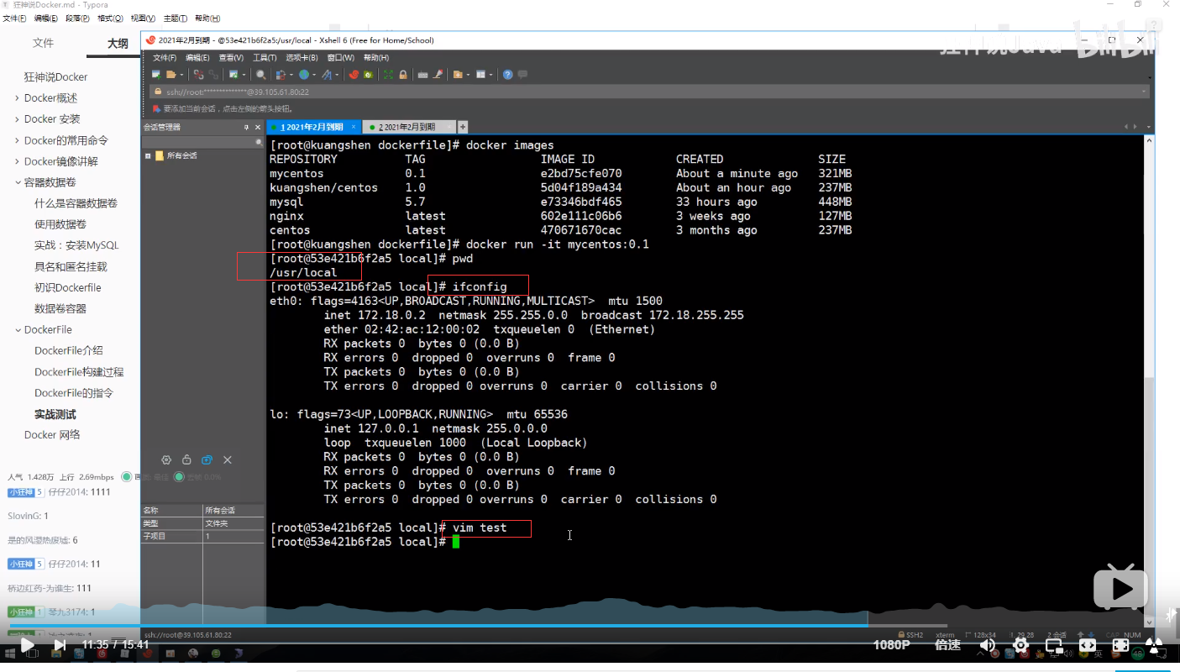Toggle widescreen mode in video player

(1087, 645)
